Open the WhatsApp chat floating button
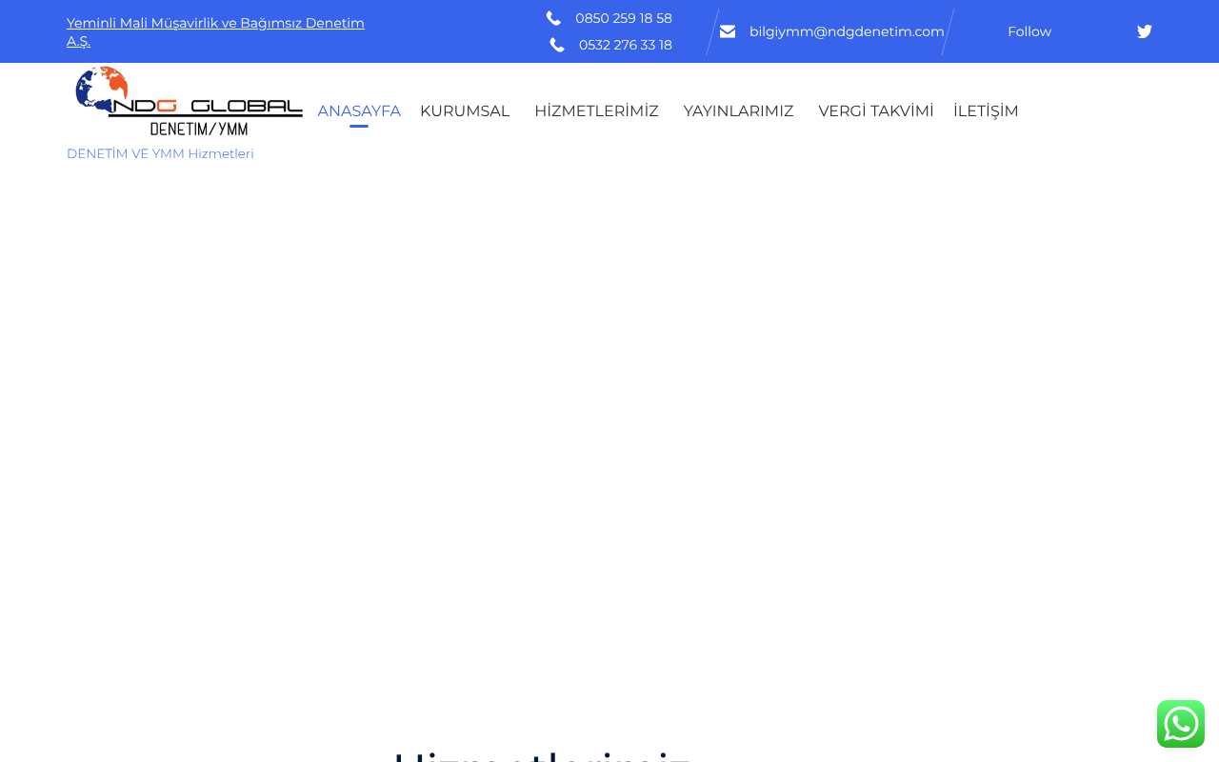The width and height of the screenshot is (1219, 762). pyautogui.click(x=1181, y=724)
